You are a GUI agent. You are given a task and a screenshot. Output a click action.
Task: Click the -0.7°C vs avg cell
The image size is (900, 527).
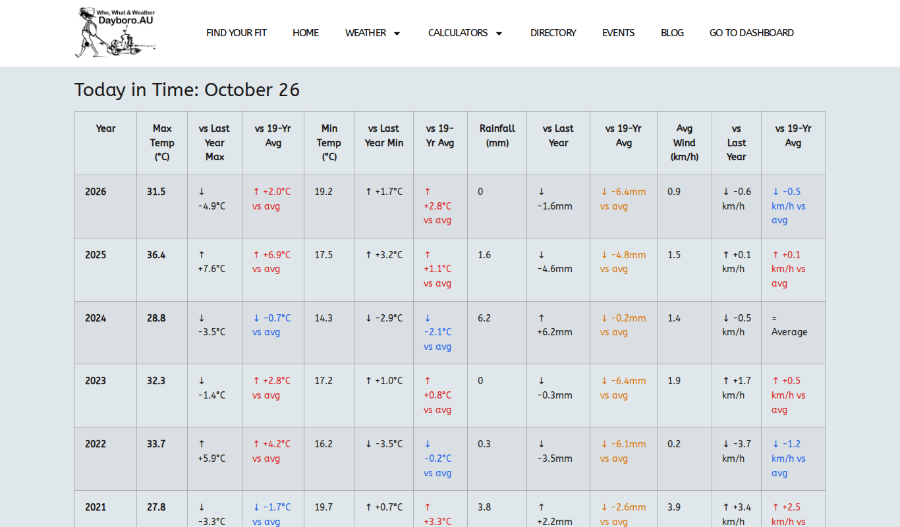pyautogui.click(x=273, y=333)
